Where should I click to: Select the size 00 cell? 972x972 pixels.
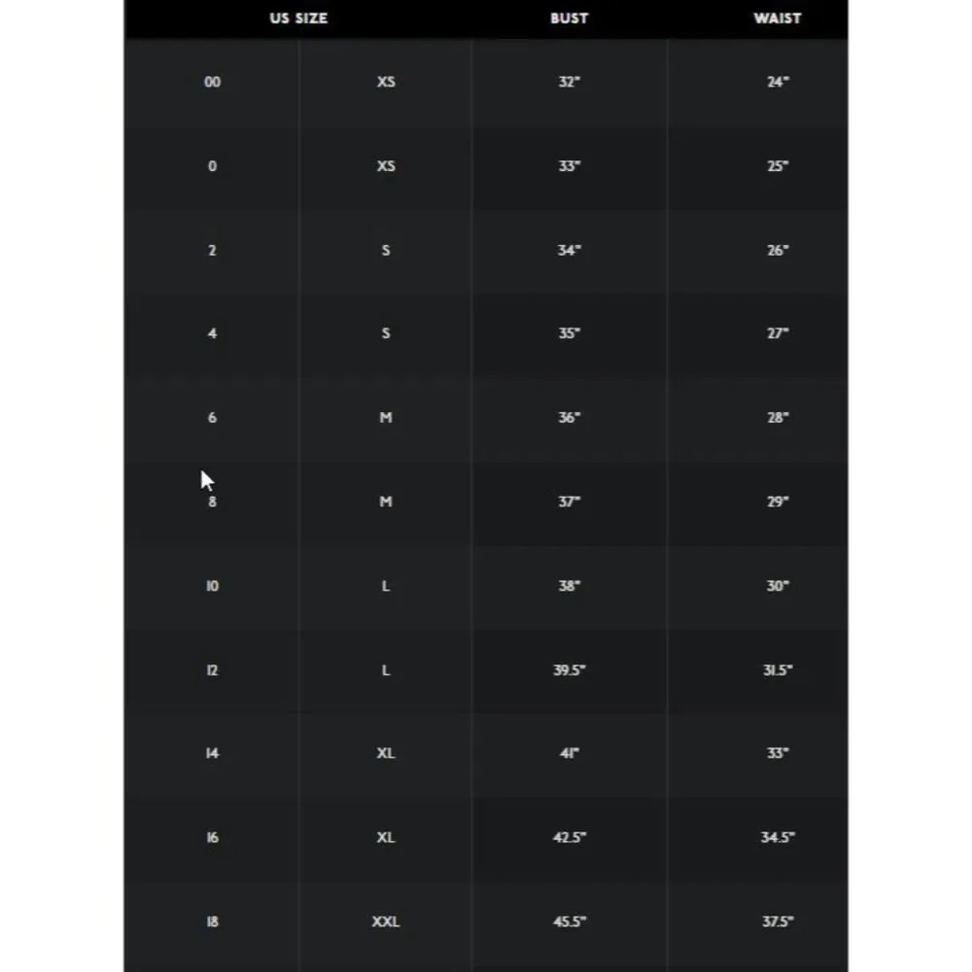212,83
